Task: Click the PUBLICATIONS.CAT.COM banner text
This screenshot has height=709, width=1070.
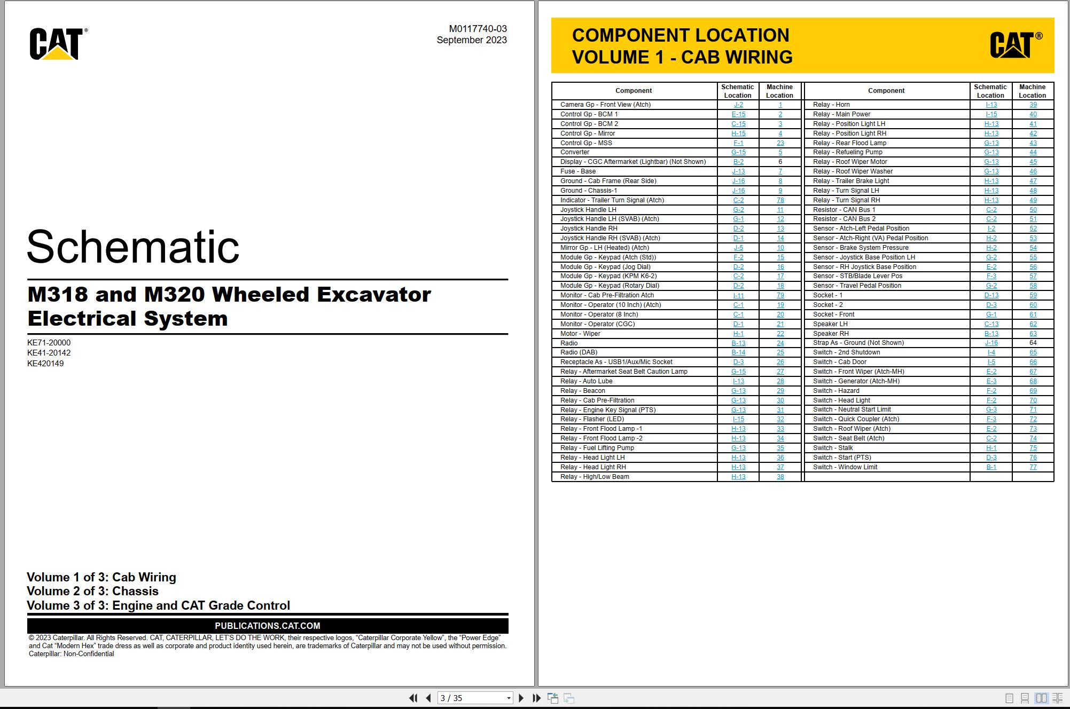Action: [x=268, y=626]
